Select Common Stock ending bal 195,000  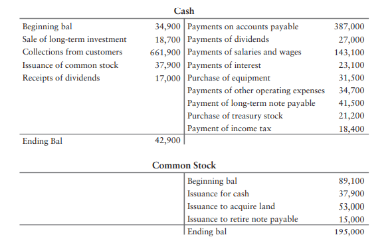tap(349, 232)
